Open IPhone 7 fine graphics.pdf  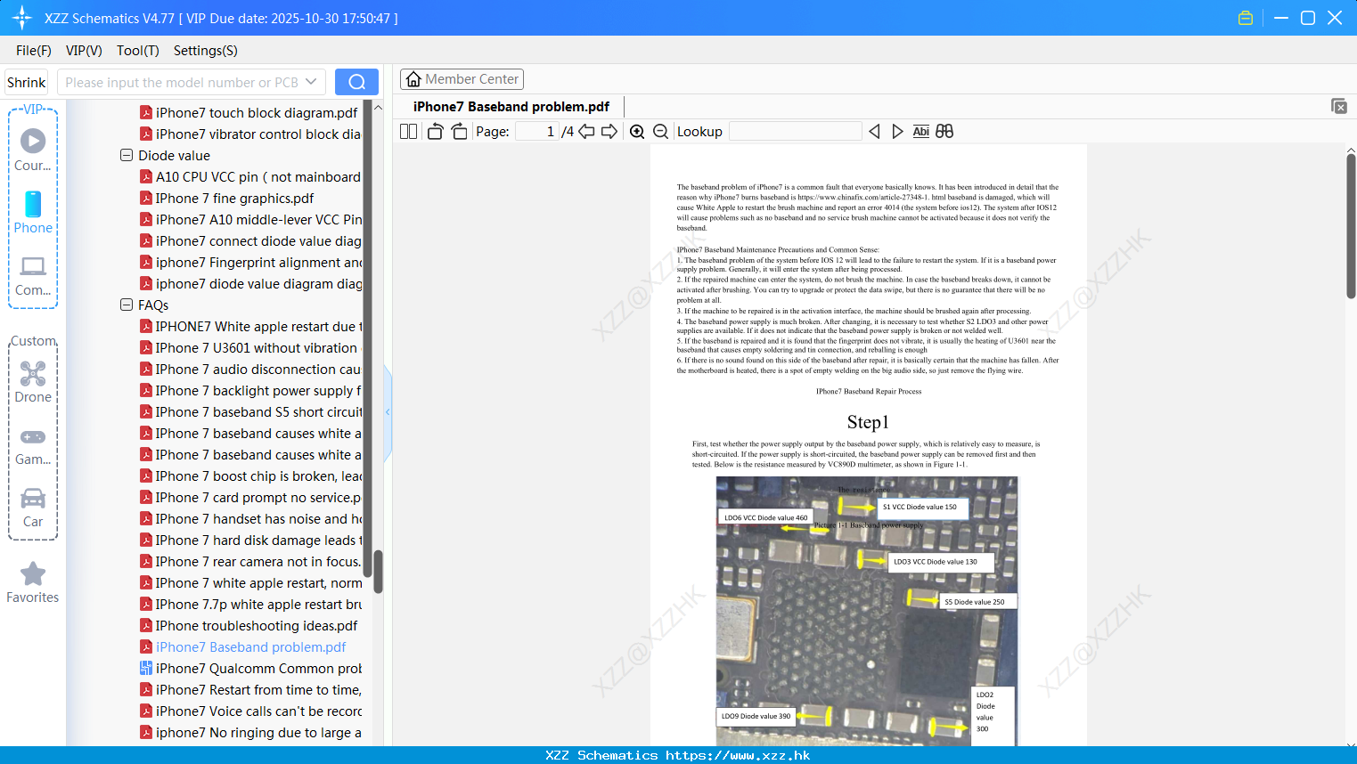point(227,199)
